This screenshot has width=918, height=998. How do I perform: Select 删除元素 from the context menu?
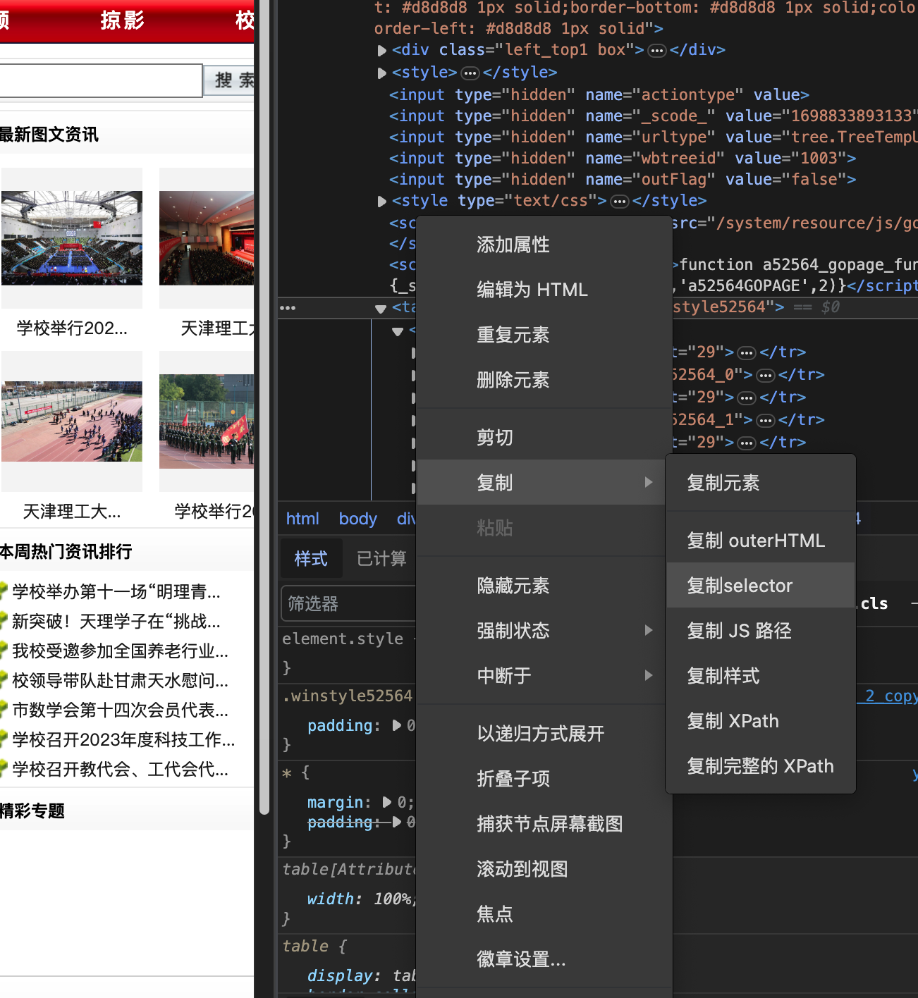pyautogui.click(x=513, y=380)
